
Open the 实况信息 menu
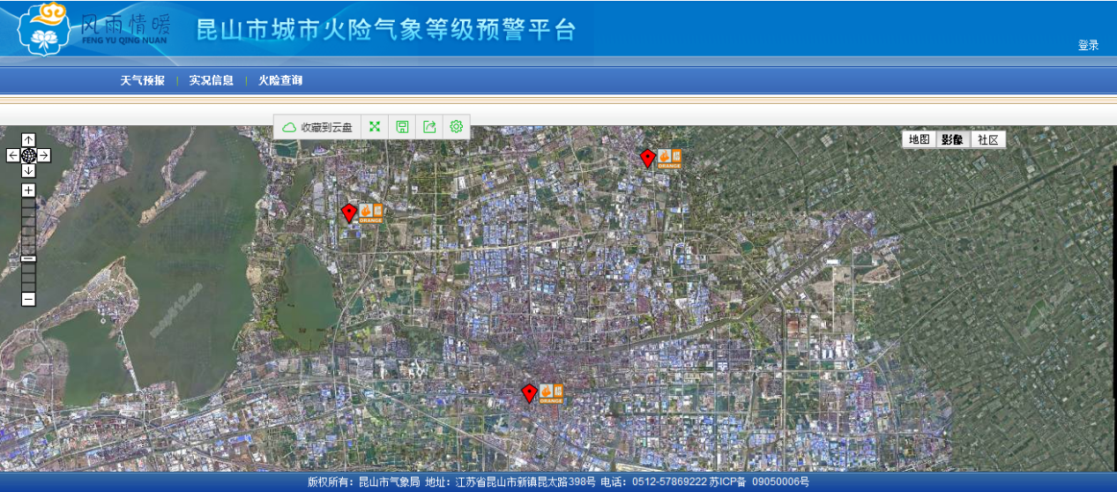(211, 80)
